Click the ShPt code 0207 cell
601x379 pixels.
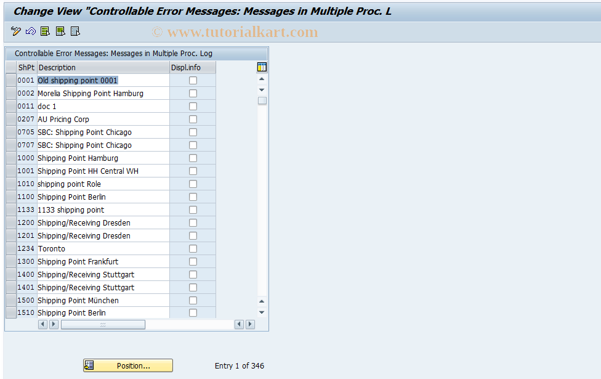coord(26,120)
